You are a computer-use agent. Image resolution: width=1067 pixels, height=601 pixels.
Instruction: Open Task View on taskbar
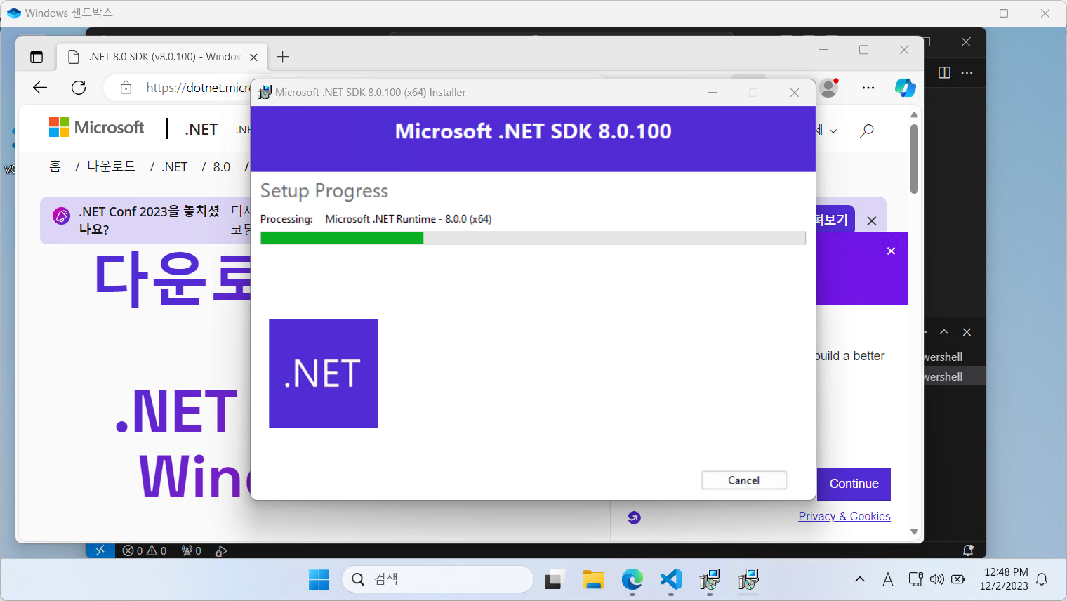click(555, 580)
